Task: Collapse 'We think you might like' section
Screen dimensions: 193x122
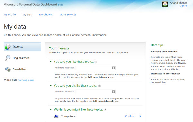Action: [x=51, y=110]
